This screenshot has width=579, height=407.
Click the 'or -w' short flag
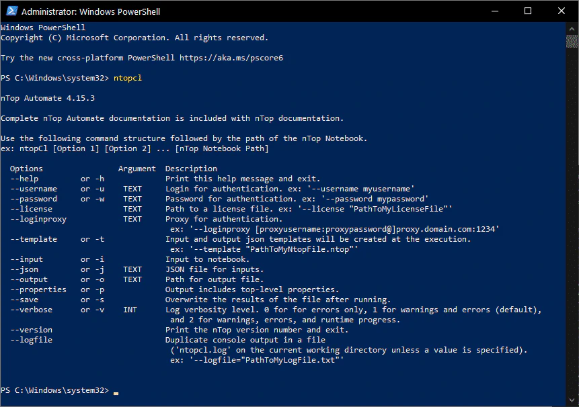[x=92, y=199]
